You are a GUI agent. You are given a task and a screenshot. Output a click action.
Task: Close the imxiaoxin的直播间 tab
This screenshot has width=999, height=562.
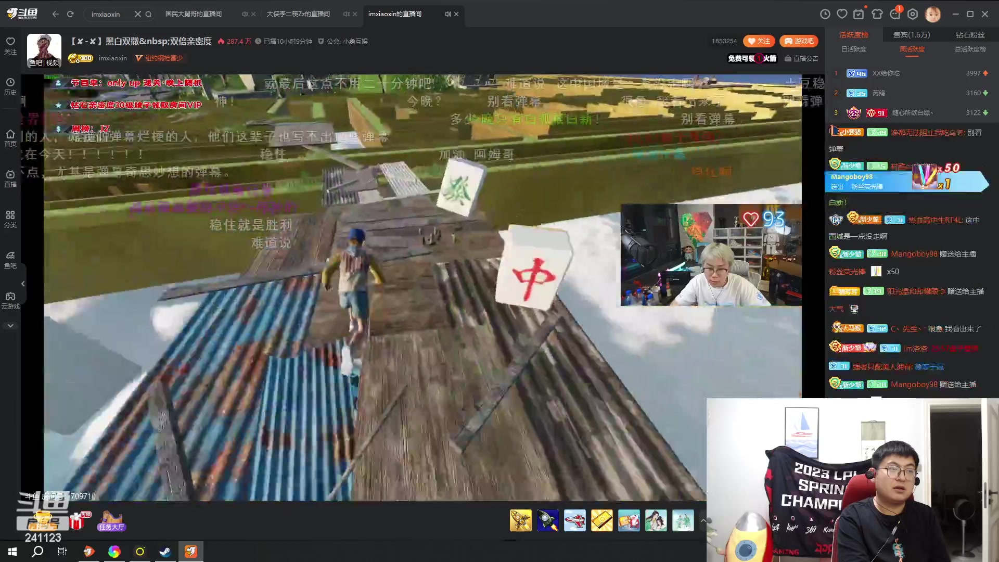[456, 14]
